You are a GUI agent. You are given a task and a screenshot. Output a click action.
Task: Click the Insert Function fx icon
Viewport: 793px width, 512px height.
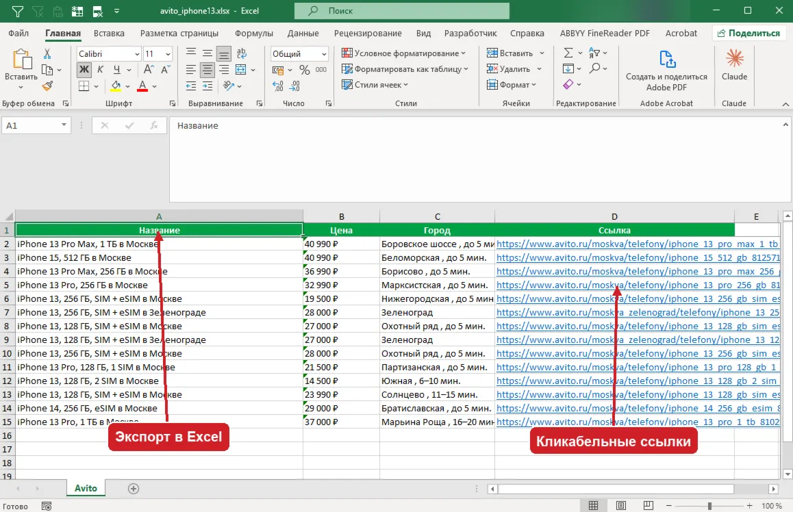(154, 125)
